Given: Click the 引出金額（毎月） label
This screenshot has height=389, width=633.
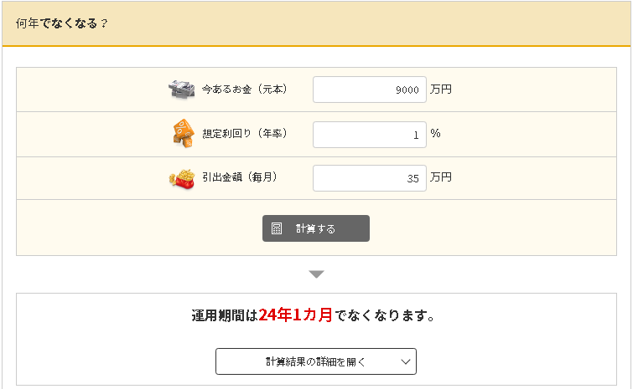Looking at the screenshot, I should [240, 178].
